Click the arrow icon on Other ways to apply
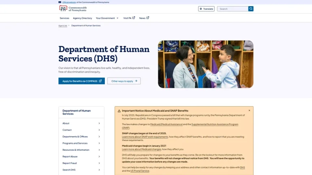Screen dimensions: 312x175 136,81
